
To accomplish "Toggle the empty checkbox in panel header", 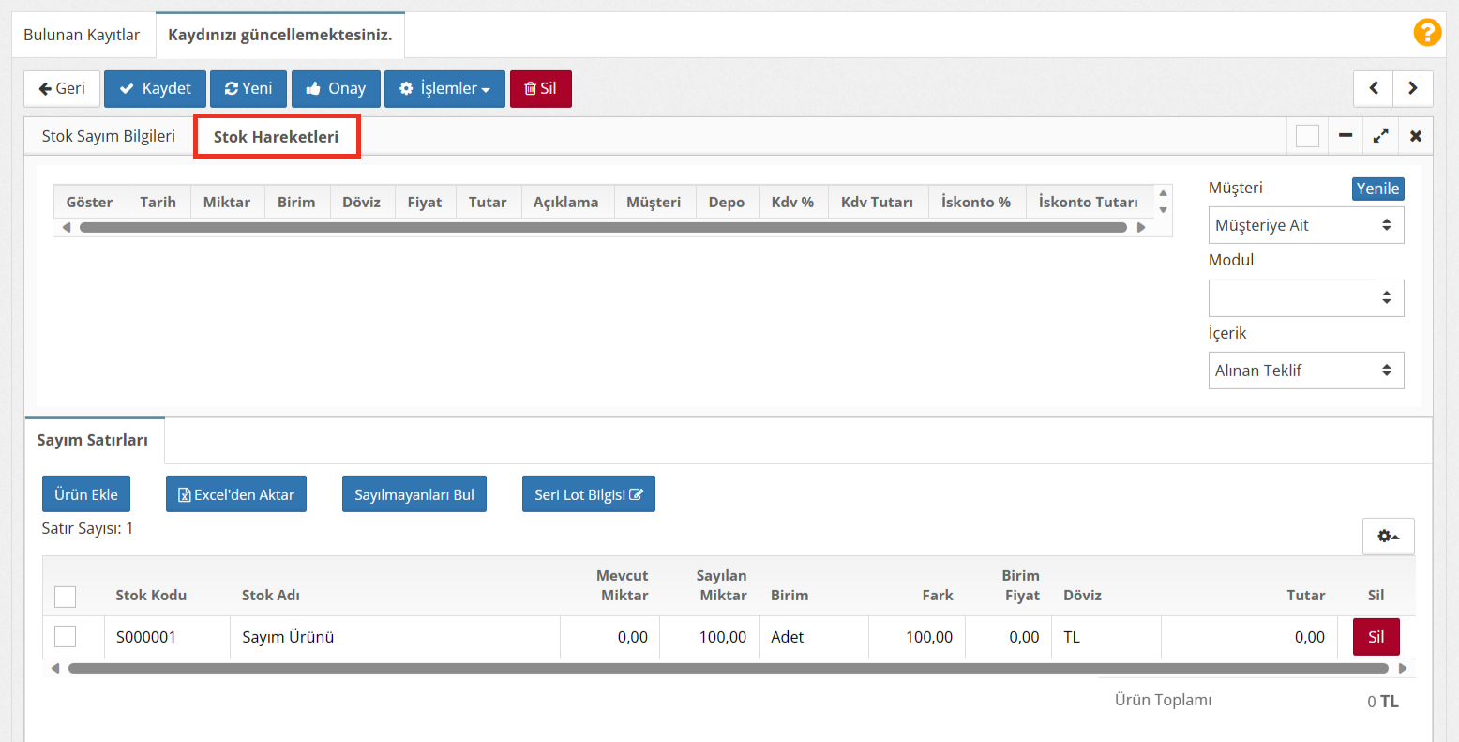I will [x=1307, y=136].
